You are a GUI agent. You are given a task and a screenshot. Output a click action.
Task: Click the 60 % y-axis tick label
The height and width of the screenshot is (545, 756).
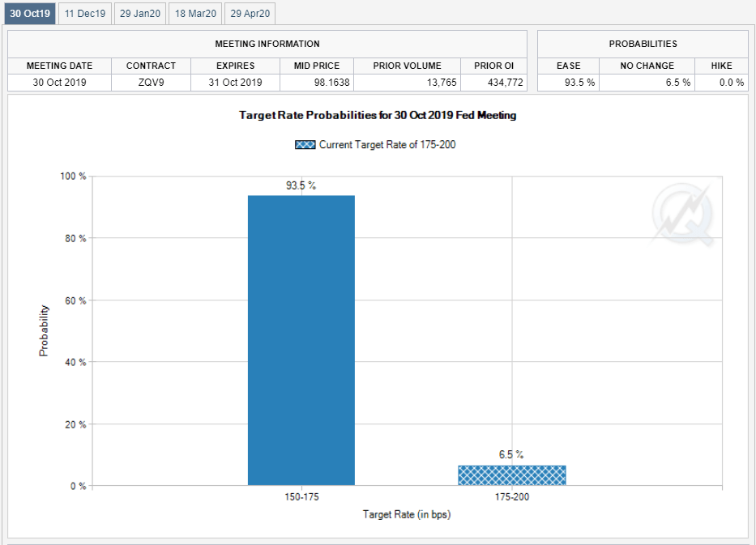point(75,300)
